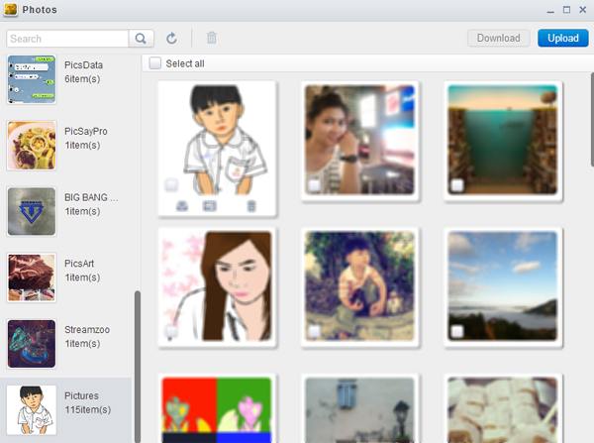Open the woman with wristwatch photo
Screen dimensions: 594x443
tap(360, 140)
